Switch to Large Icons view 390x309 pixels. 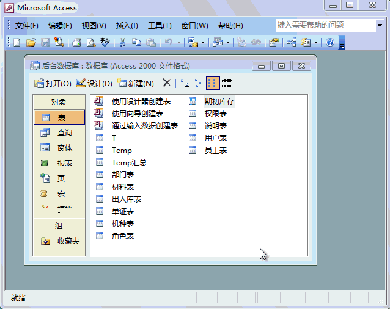pos(185,83)
